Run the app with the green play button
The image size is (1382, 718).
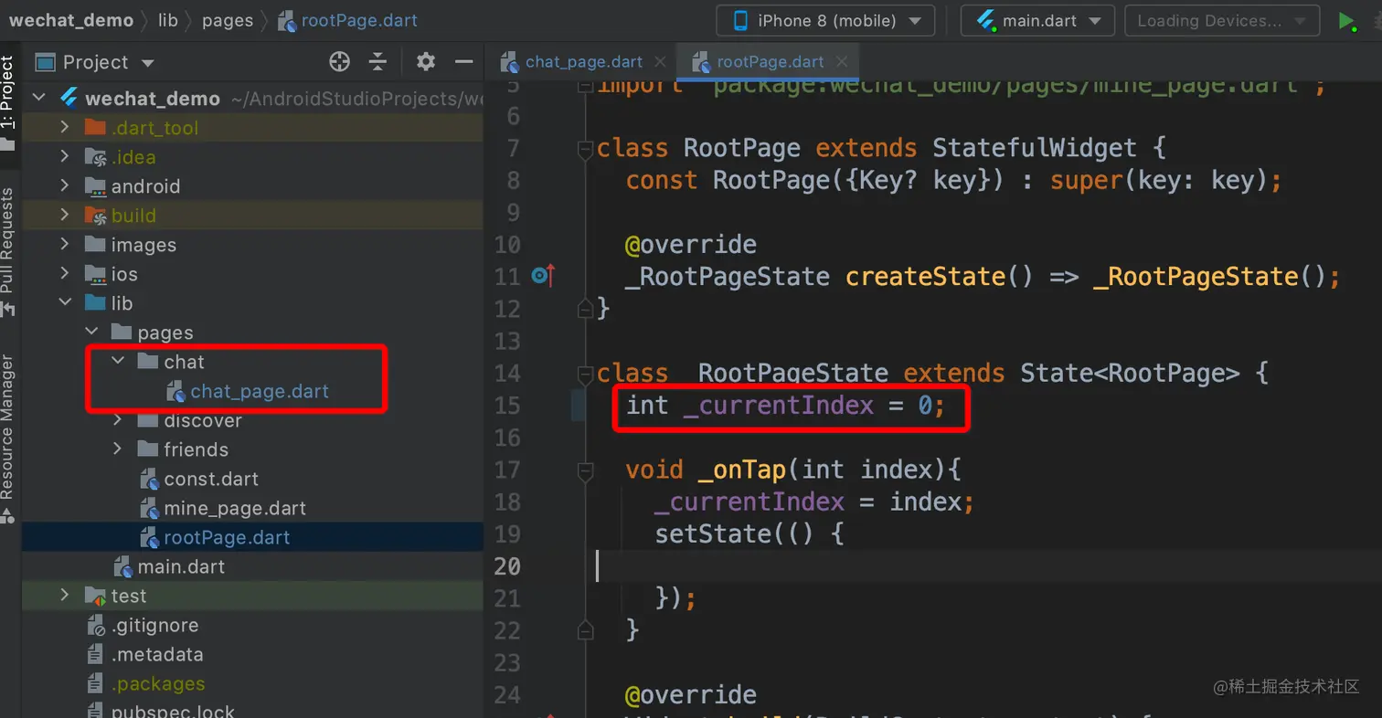(x=1346, y=21)
